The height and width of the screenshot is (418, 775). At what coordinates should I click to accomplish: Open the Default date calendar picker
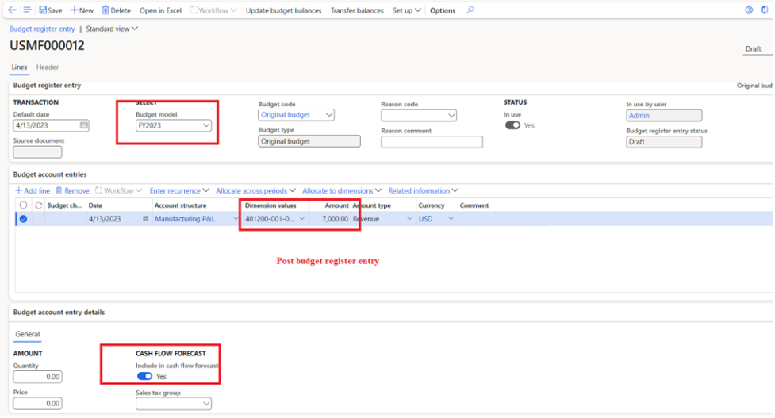click(84, 125)
